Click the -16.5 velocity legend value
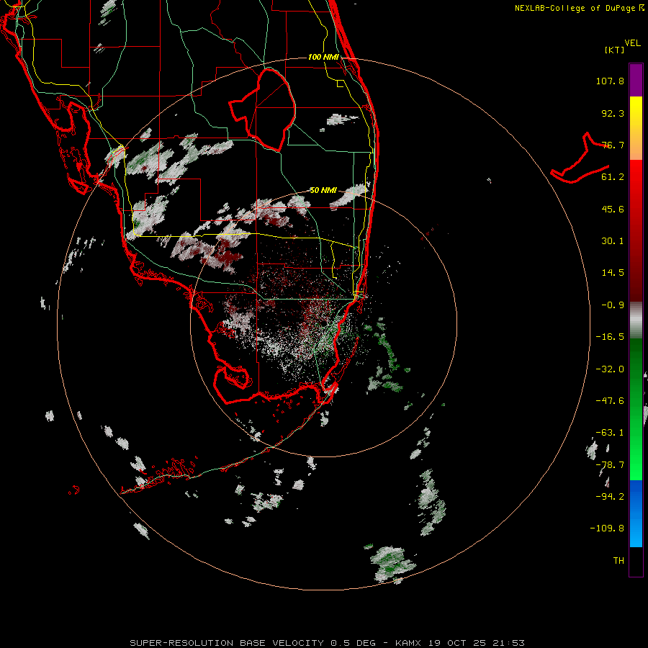648x648 pixels. 610,337
